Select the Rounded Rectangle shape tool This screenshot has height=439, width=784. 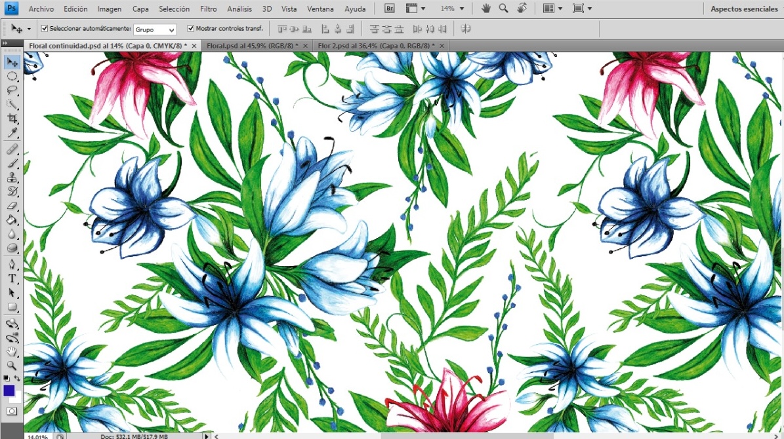[12, 307]
